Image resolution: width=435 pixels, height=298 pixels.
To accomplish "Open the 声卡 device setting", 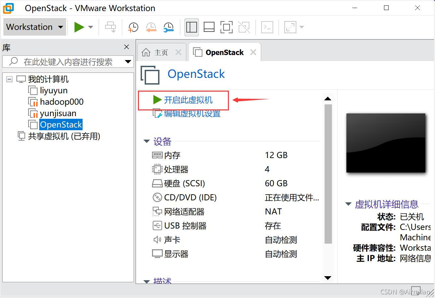I will (172, 240).
